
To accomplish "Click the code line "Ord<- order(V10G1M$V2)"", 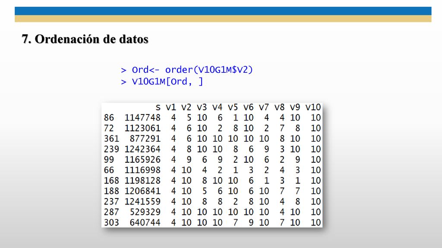I will (x=192, y=70).
